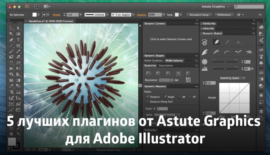Click the Document Setup button
This screenshot has height=155, width=270.
point(199,15)
